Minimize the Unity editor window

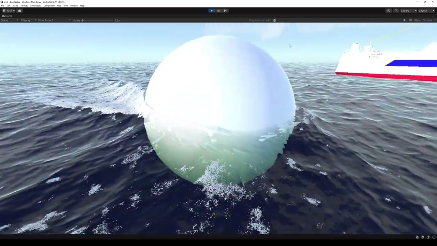[417, 2]
